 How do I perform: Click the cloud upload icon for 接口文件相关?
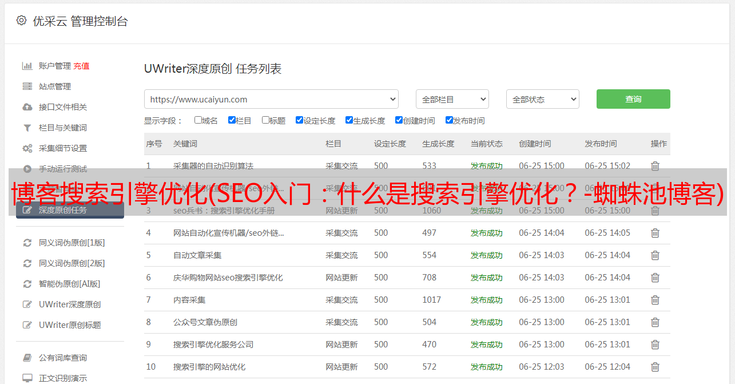(x=27, y=107)
